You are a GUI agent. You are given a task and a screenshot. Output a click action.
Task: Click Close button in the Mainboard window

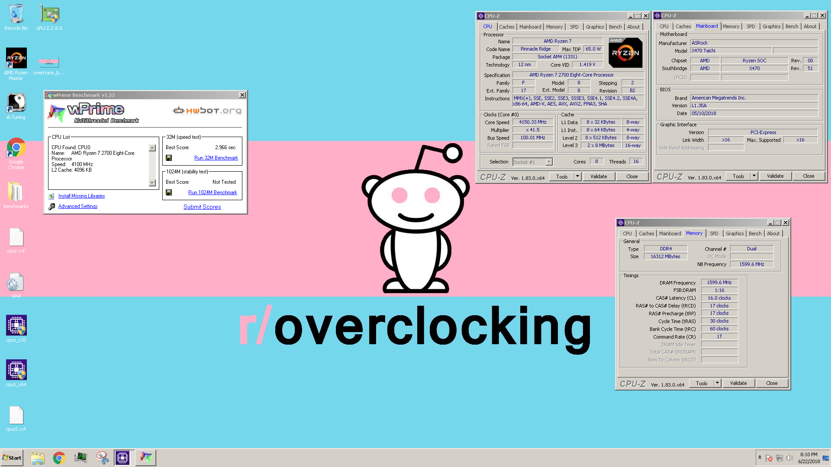808,176
